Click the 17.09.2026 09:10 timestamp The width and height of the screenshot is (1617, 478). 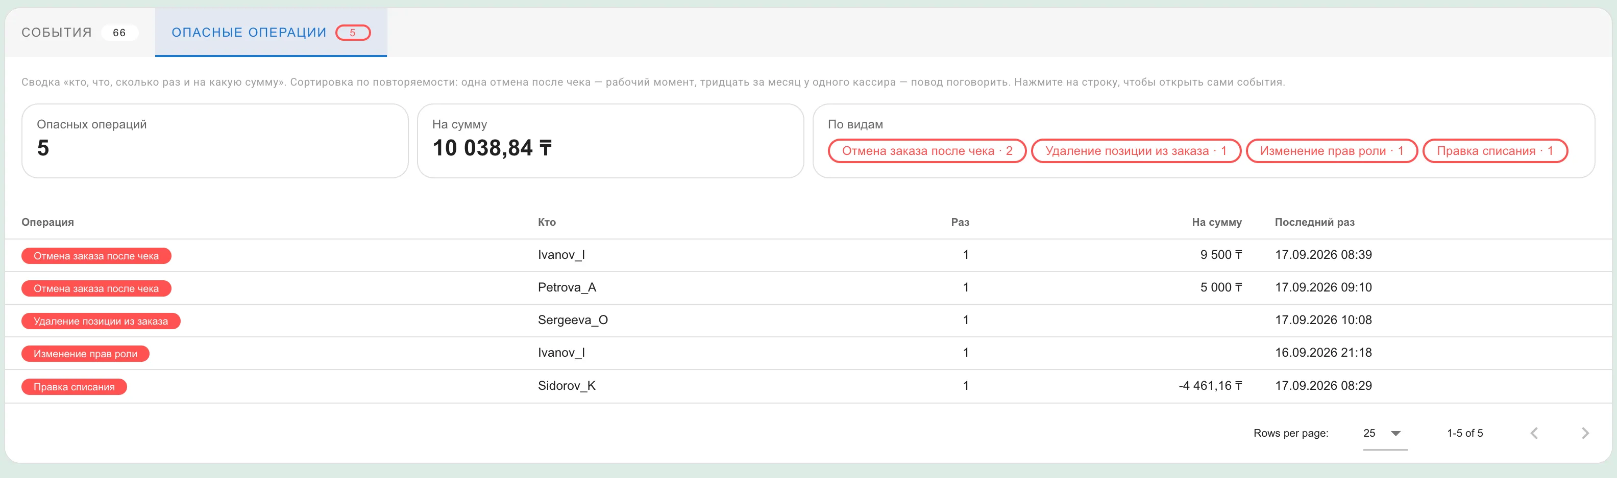(x=1323, y=287)
